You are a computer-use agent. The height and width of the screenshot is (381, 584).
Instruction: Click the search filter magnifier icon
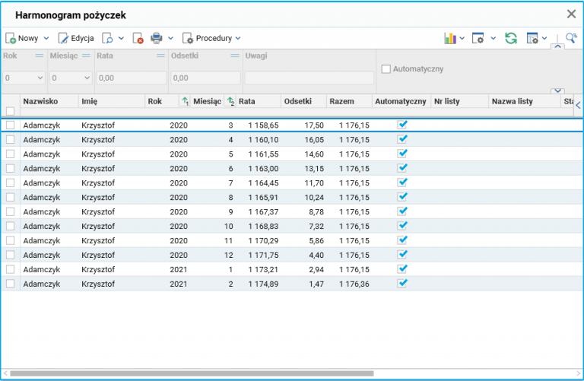(571, 37)
